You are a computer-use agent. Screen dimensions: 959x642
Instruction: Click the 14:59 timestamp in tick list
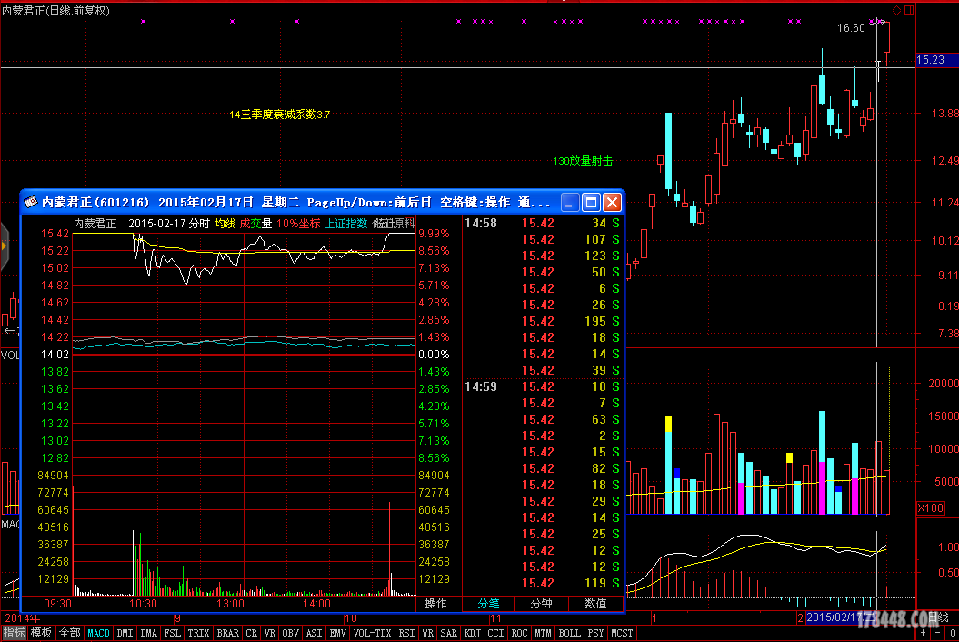coord(481,386)
